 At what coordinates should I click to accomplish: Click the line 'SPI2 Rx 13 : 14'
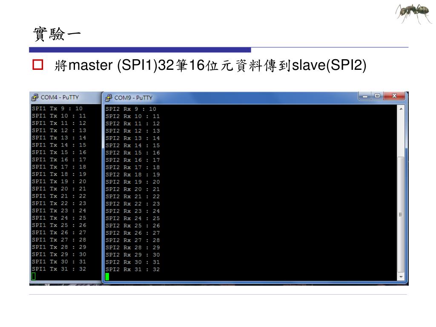click(x=132, y=138)
